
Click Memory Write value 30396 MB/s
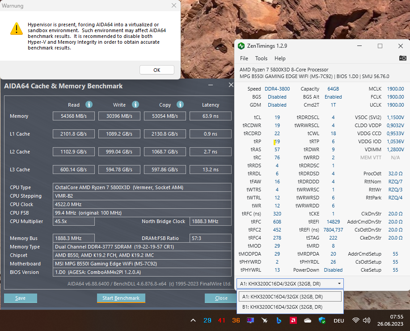pyautogui.click(x=119, y=116)
